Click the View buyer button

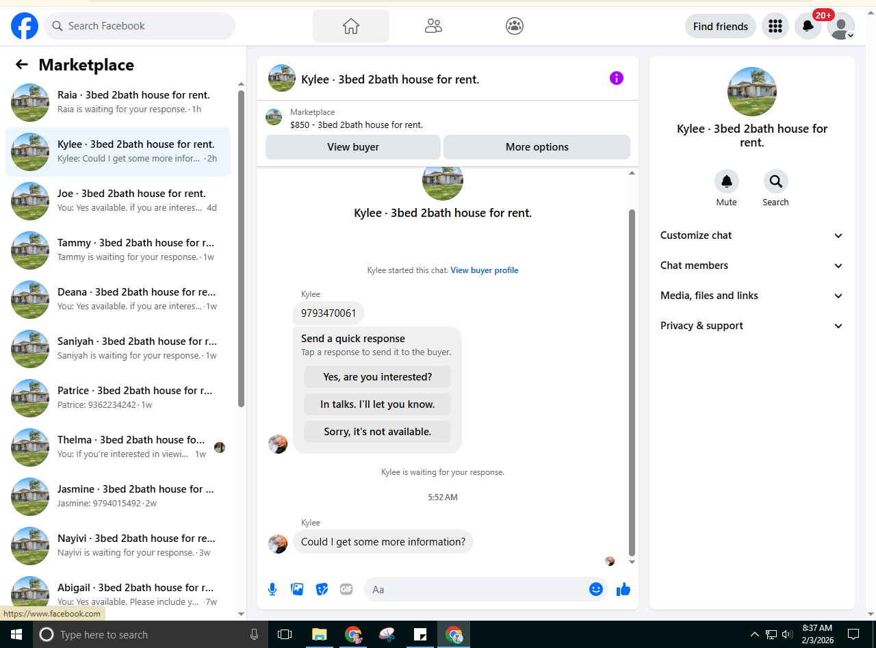[x=353, y=147]
